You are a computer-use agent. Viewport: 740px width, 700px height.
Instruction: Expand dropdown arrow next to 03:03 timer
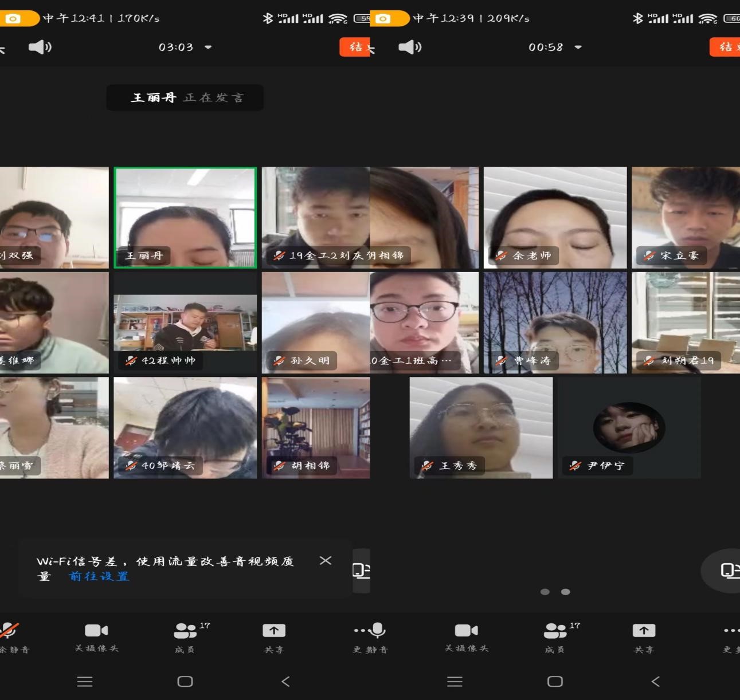click(208, 47)
